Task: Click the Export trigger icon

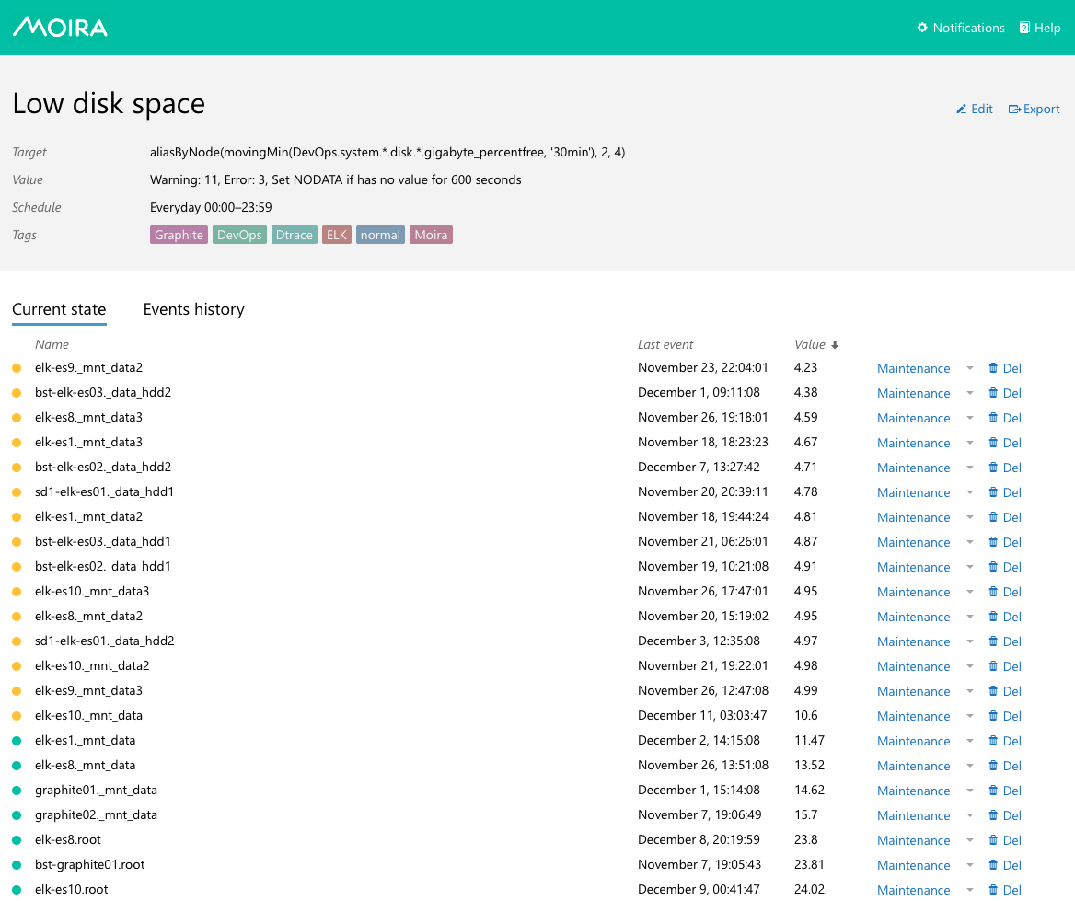Action: point(1014,109)
